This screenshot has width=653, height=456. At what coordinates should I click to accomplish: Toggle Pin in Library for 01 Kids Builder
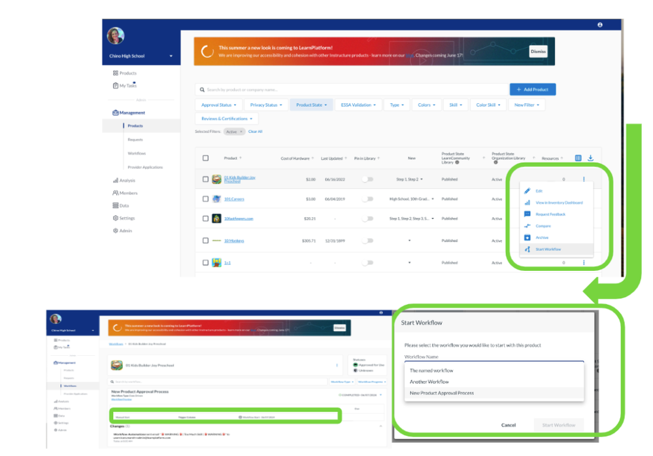369,179
